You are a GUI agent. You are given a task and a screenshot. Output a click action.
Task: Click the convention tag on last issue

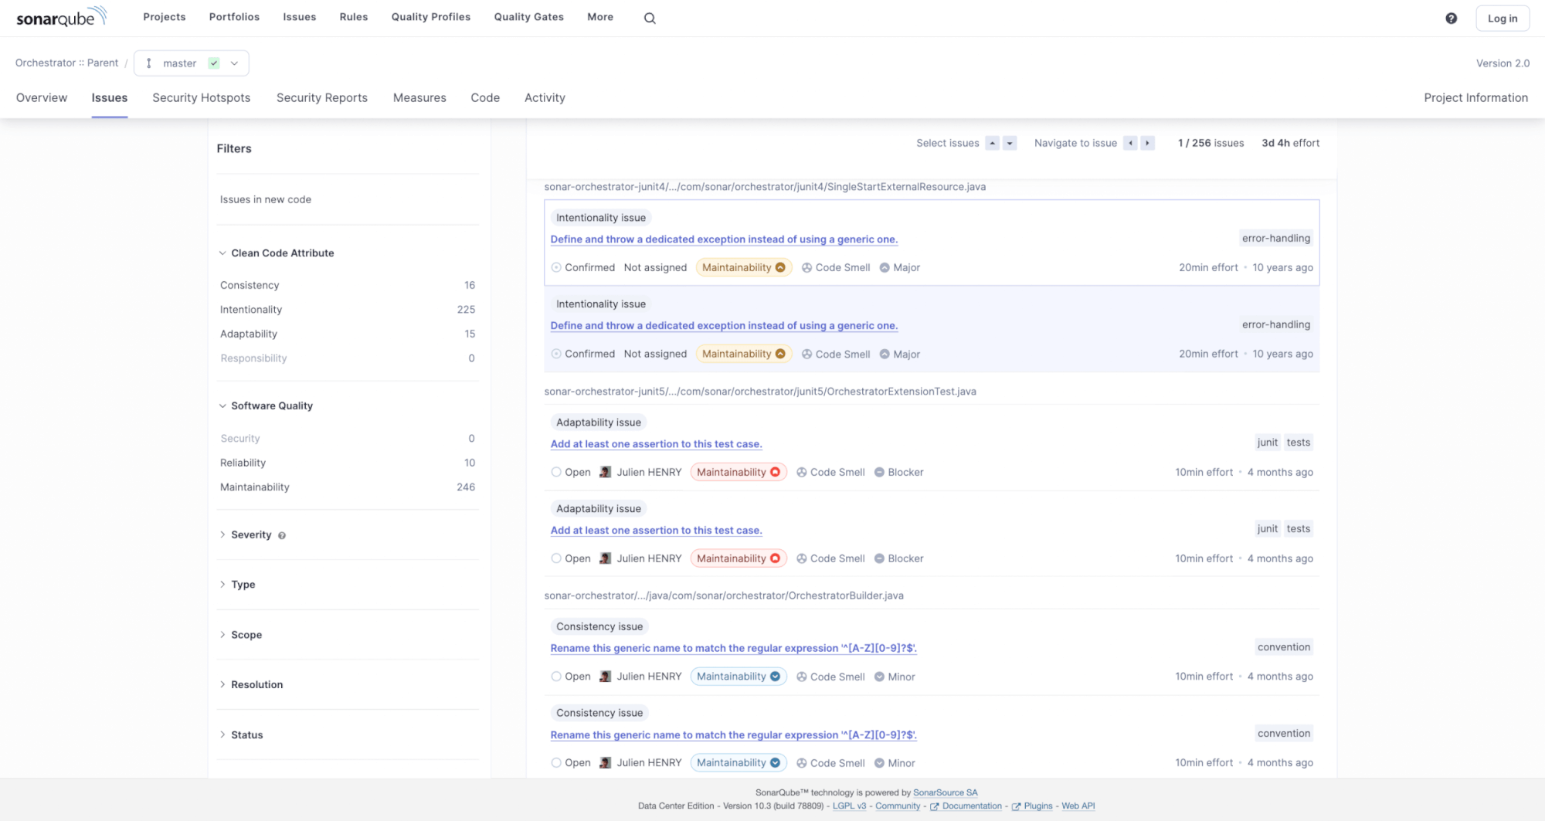click(x=1284, y=734)
